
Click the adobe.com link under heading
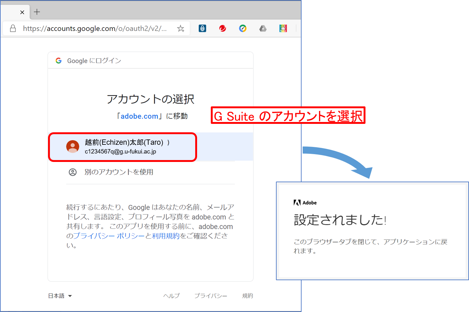tap(139, 116)
